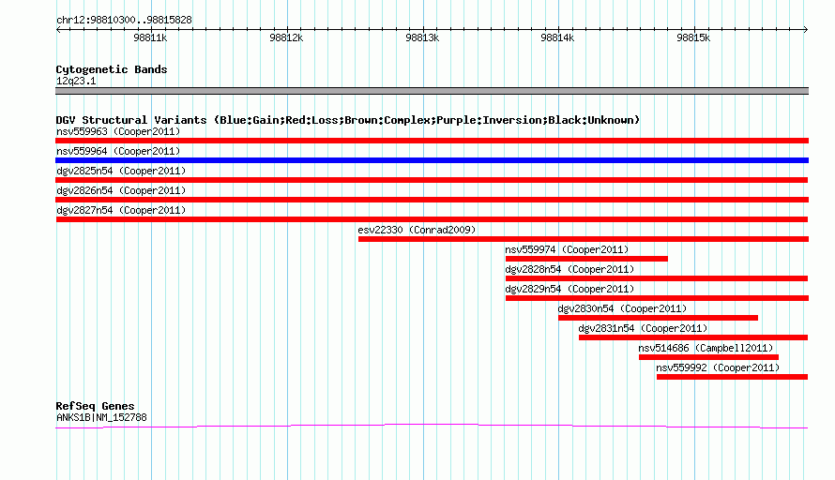Select the red esv22330 loss bar
This screenshot has height=480, width=835.
pyautogui.click(x=584, y=239)
